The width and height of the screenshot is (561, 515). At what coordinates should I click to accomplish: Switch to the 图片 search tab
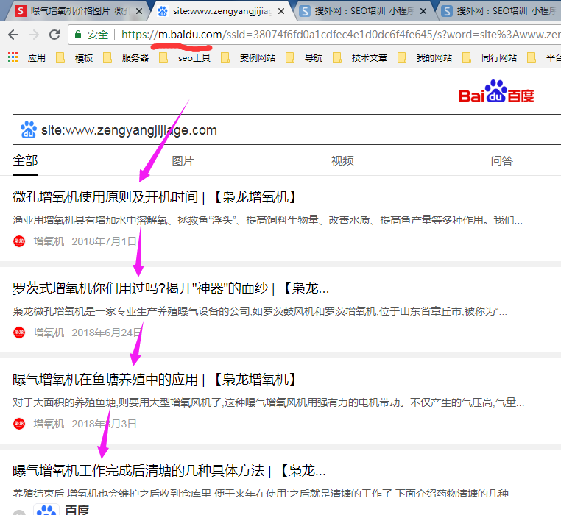[x=183, y=160]
